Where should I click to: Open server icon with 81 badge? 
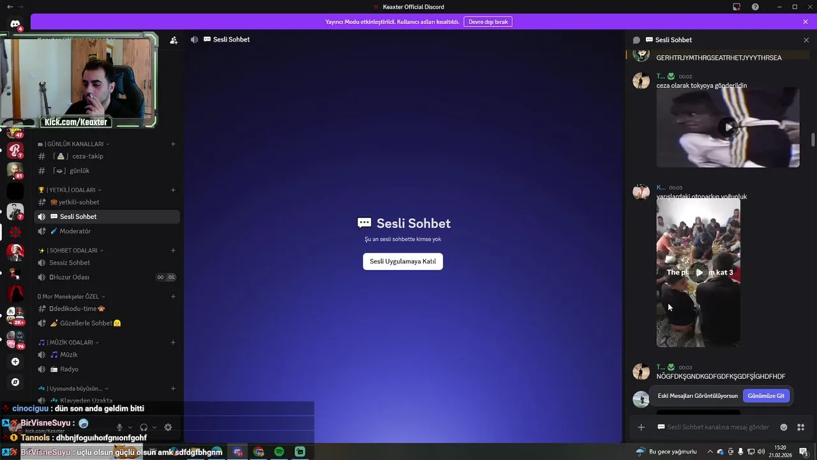(x=15, y=171)
